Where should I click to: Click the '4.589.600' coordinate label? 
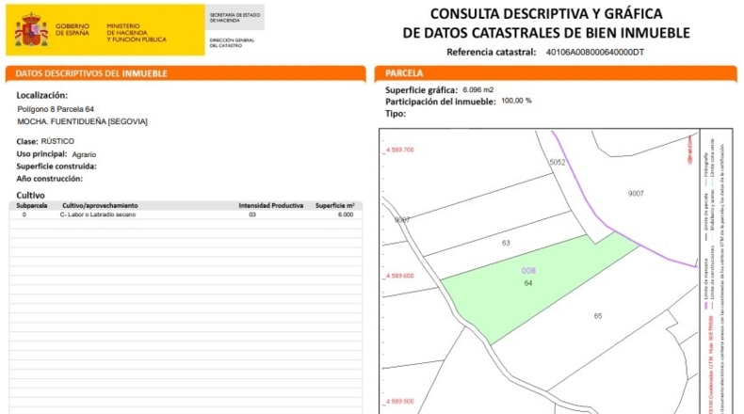(x=399, y=276)
